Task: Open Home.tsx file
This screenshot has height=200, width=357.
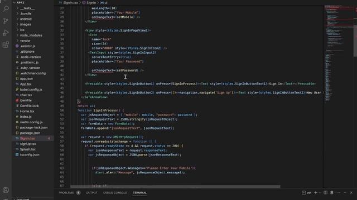Action: [x=27, y=111]
